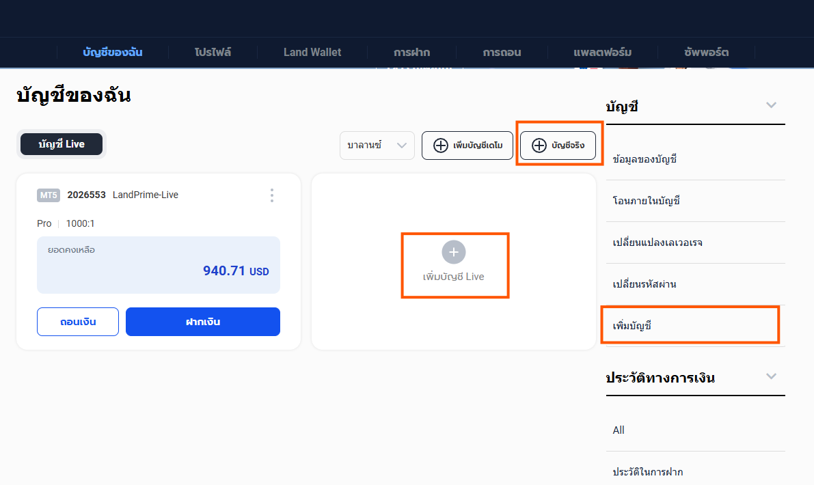
Task: Click the MT5 badge on account card
Action: 49,195
